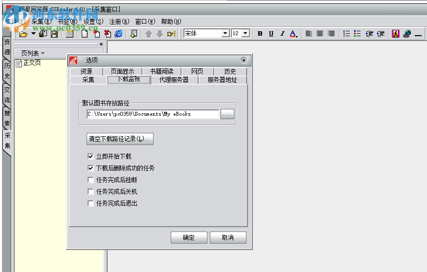This screenshot has width=427, height=272.
Task: Open the 搜索 vertical side tab
Action: (x=7, y=118)
